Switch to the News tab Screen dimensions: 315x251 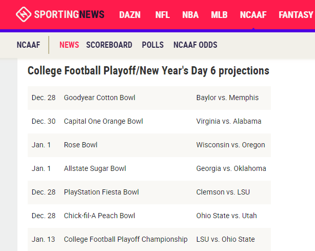[x=69, y=45]
